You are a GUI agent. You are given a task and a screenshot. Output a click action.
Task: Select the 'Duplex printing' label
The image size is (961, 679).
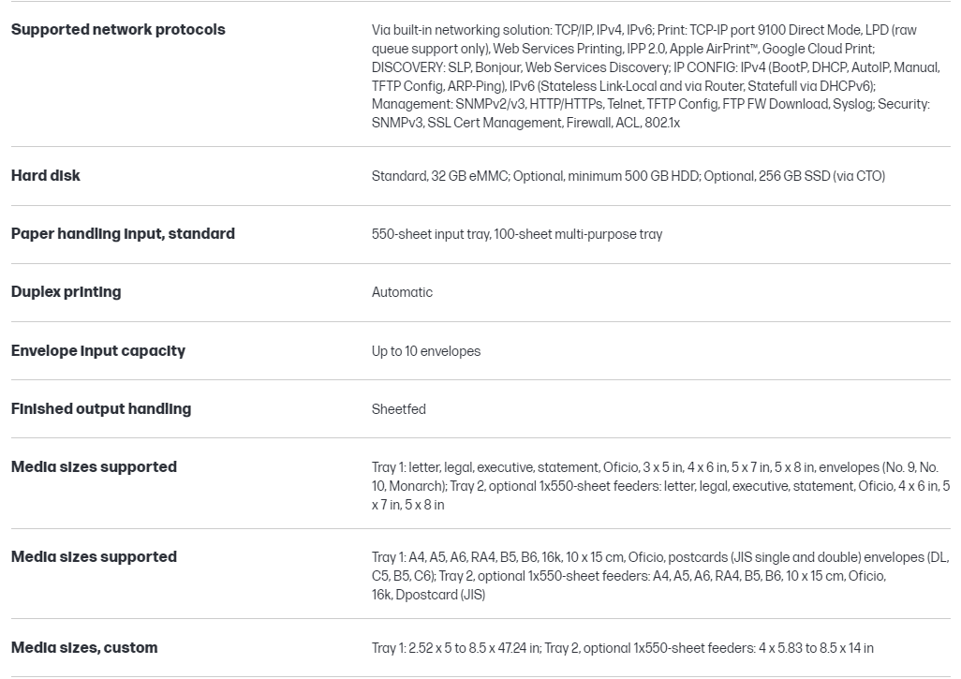coord(67,292)
